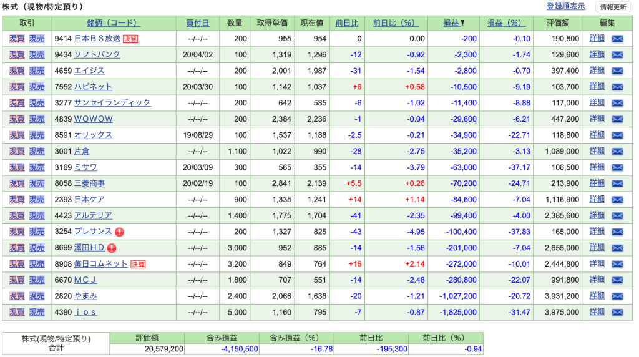Screen dimensions: 639x357
Task: Click the mail icon in the ソフトバンク row
Action: [617, 55]
